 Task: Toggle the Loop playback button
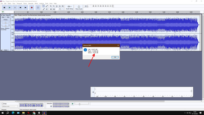[x=38, y=8]
